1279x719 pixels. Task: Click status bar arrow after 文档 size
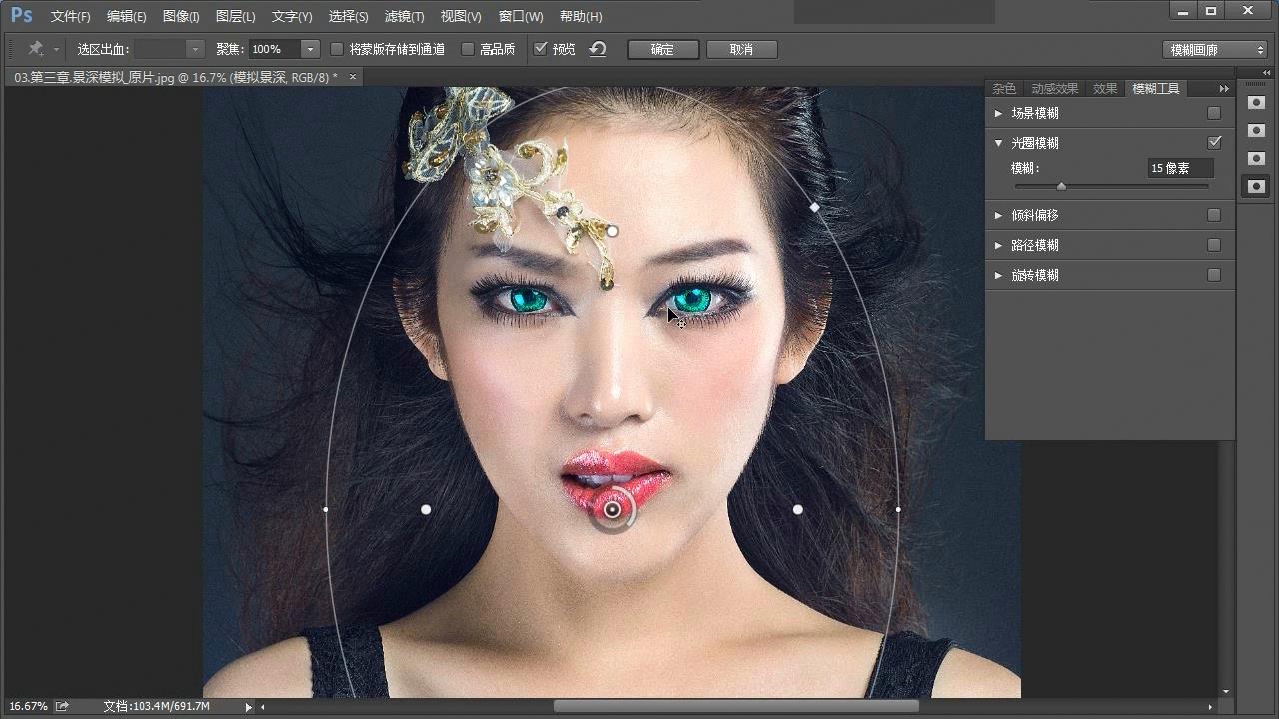pos(249,707)
